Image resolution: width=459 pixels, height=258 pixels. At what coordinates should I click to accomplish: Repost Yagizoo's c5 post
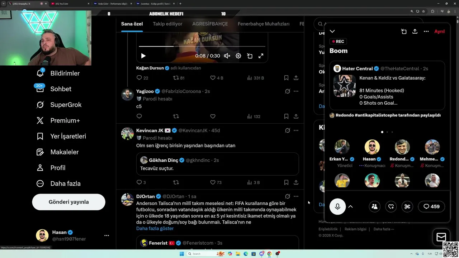click(x=176, y=116)
